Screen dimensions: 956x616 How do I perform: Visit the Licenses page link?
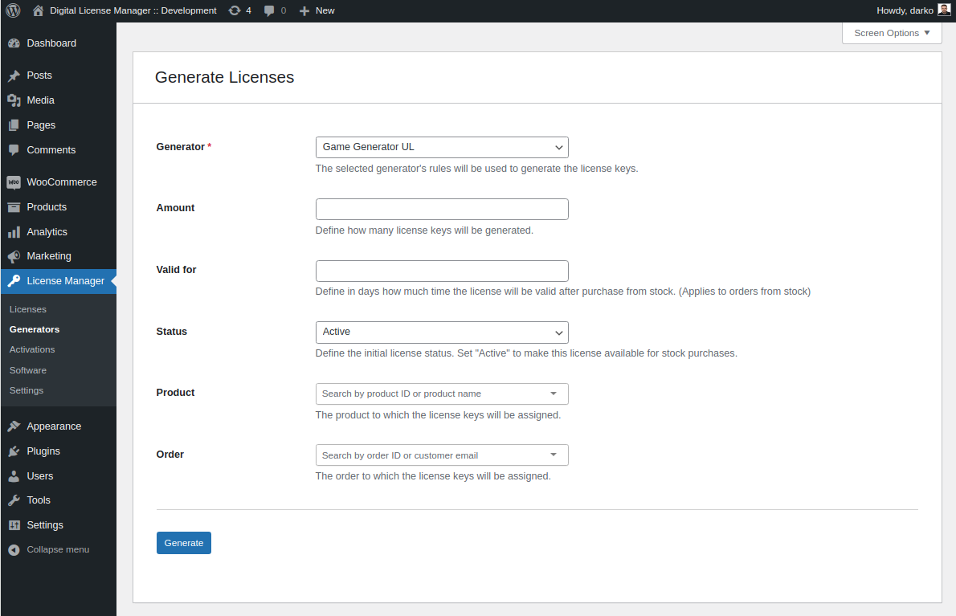point(27,308)
